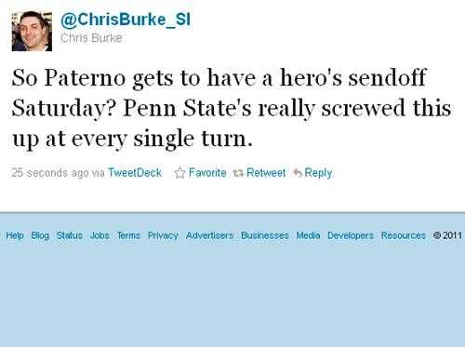The image size is (465, 347).
Task: Open the Help footer link
Action: pos(15,235)
